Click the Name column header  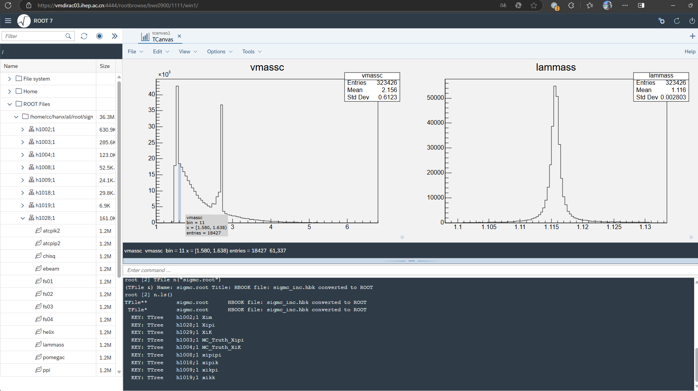click(48, 66)
